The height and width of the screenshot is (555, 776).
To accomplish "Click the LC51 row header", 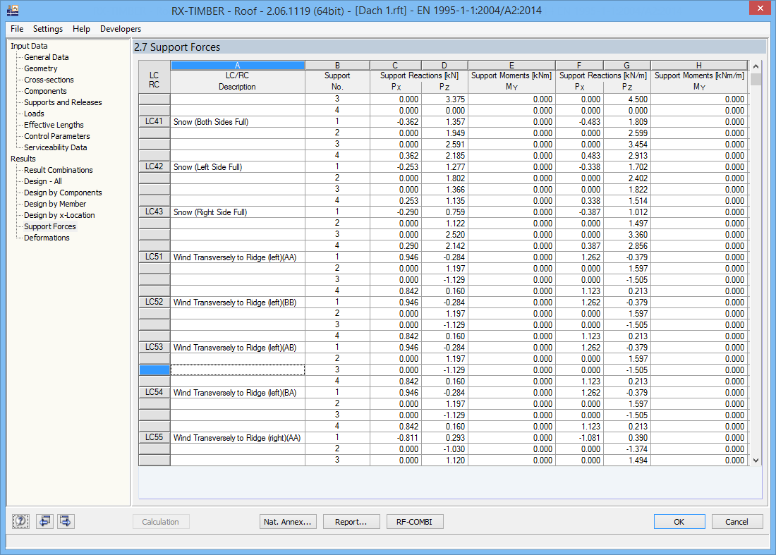I will 154,257.
